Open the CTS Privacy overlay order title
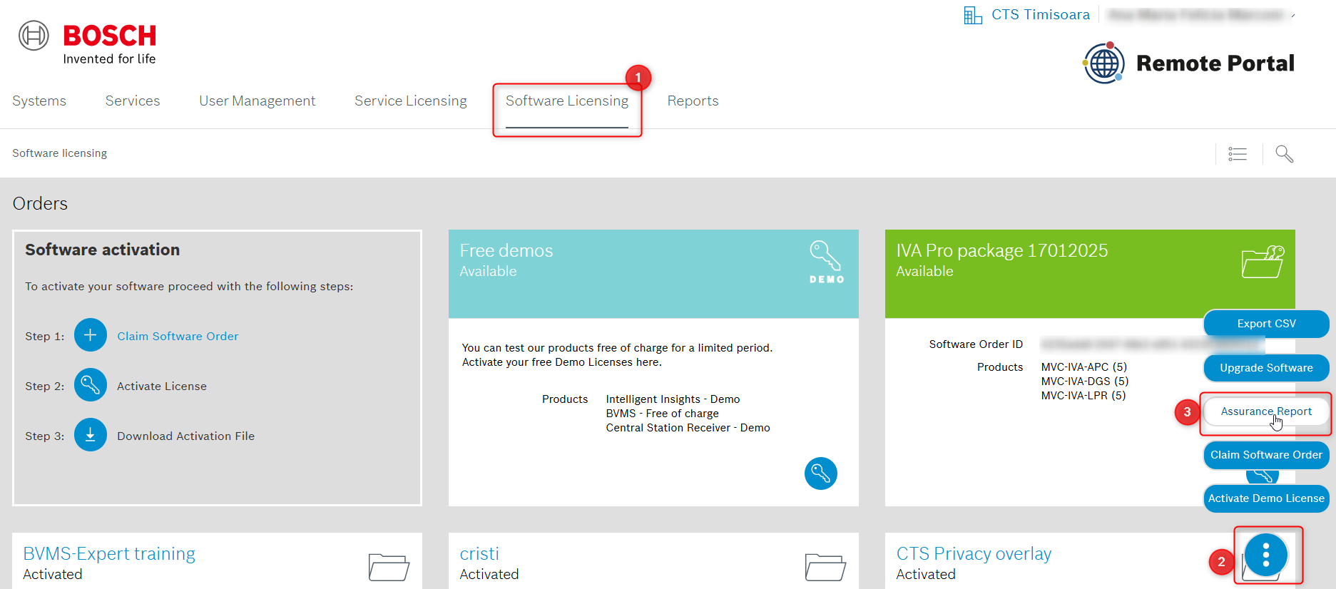The height and width of the screenshot is (589, 1336). [974, 554]
